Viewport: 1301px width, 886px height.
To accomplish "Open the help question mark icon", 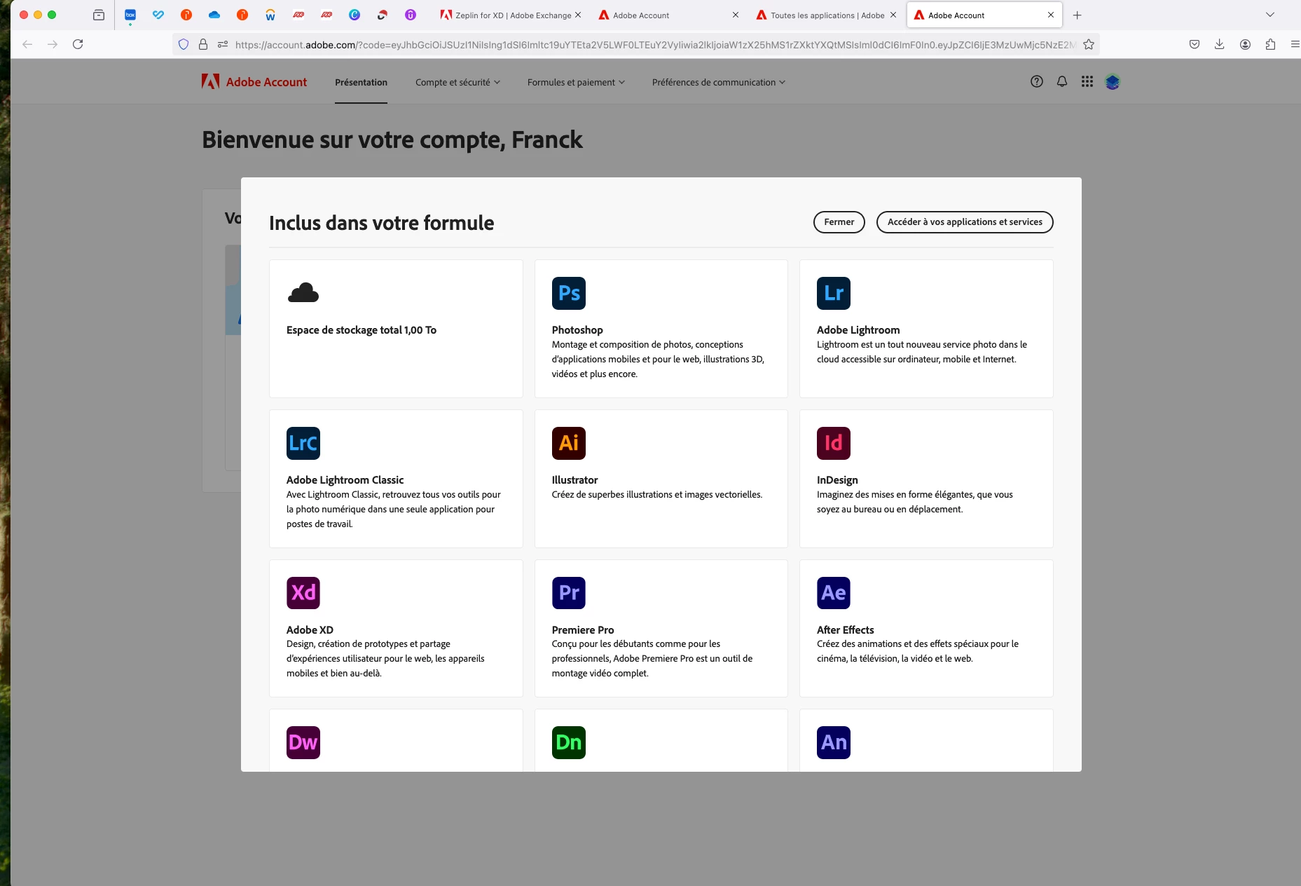I will 1037,81.
